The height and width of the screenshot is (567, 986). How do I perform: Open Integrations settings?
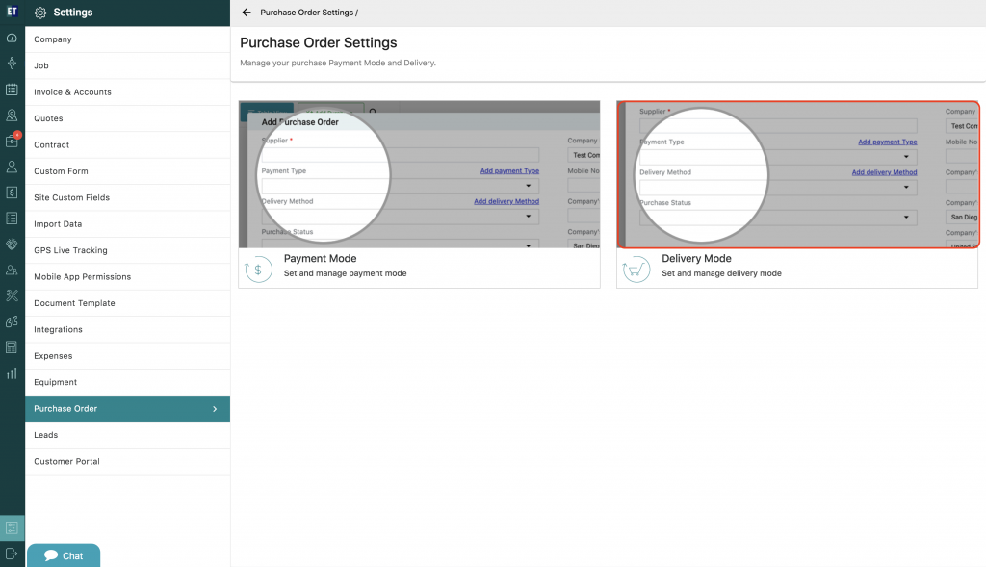click(128, 329)
